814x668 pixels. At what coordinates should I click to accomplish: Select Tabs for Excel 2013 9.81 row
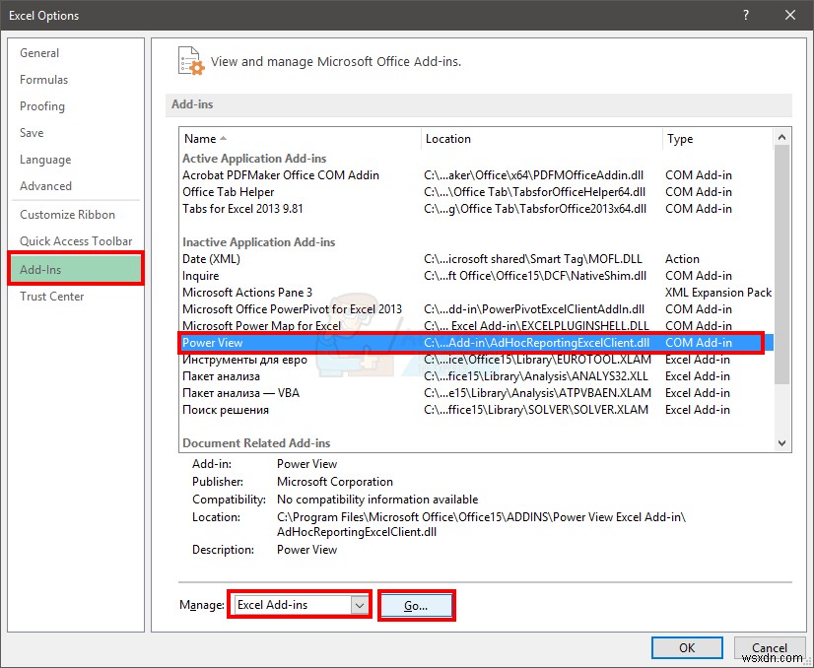[476, 209]
